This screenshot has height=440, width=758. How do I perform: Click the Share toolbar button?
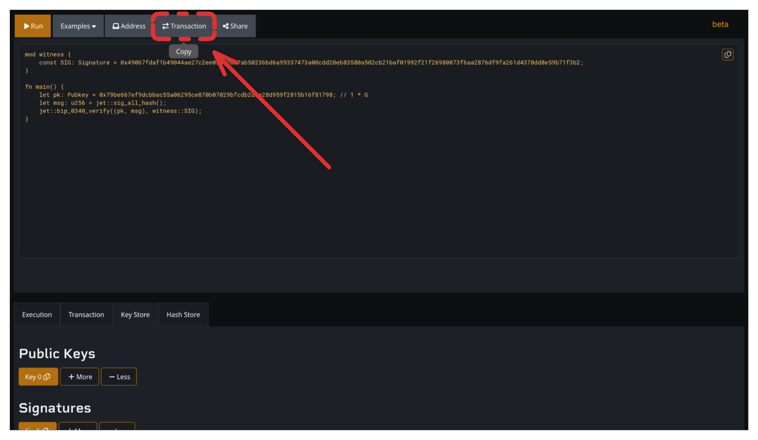pos(235,26)
